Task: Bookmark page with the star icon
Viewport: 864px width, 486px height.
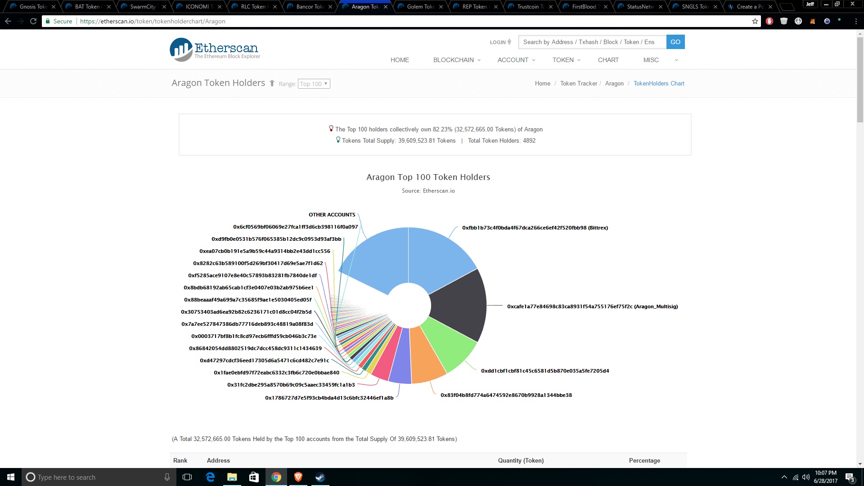Action: [755, 21]
